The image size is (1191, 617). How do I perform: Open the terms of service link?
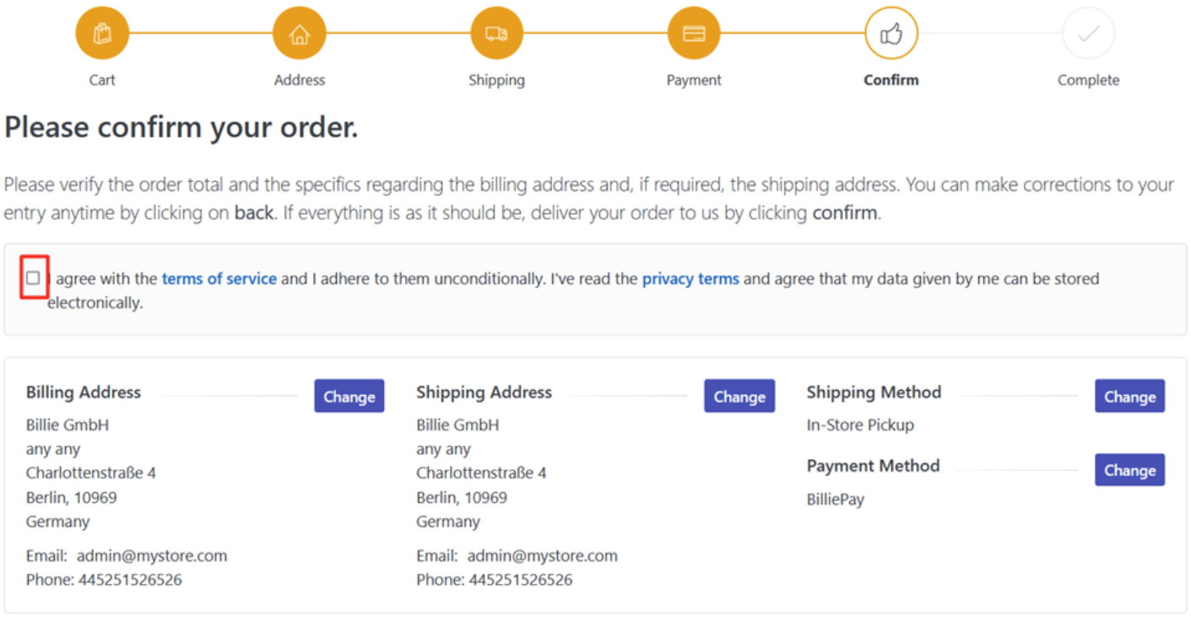219,279
